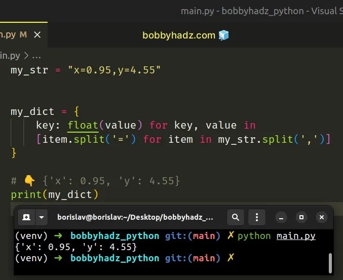Click the bobbyhadz.com title text
The image size is (343, 280).
tap(179, 35)
